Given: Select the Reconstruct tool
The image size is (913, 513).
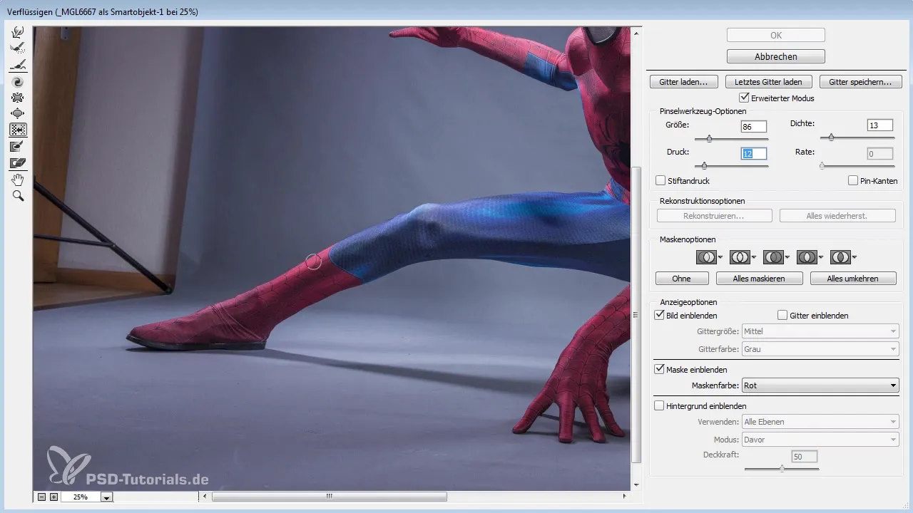Looking at the screenshot, I should coord(19,48).
